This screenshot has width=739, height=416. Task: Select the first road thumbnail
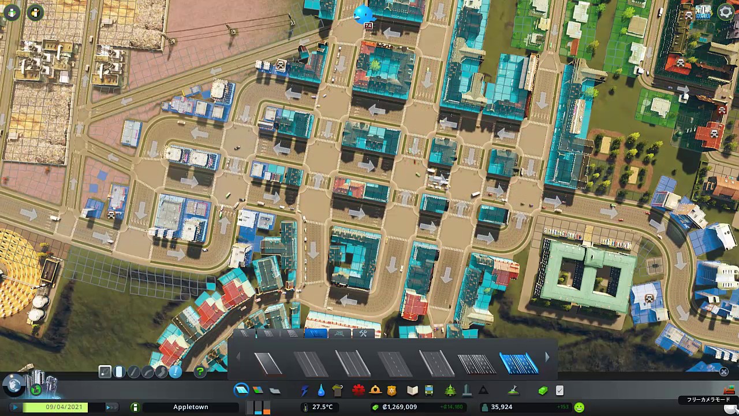click(x=268, y=364)
